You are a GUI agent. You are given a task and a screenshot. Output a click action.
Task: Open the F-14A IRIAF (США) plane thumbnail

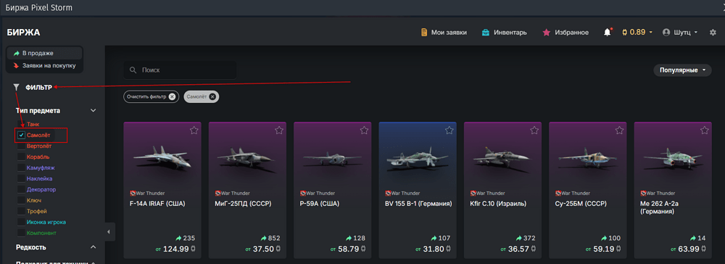tap(162, 159)
